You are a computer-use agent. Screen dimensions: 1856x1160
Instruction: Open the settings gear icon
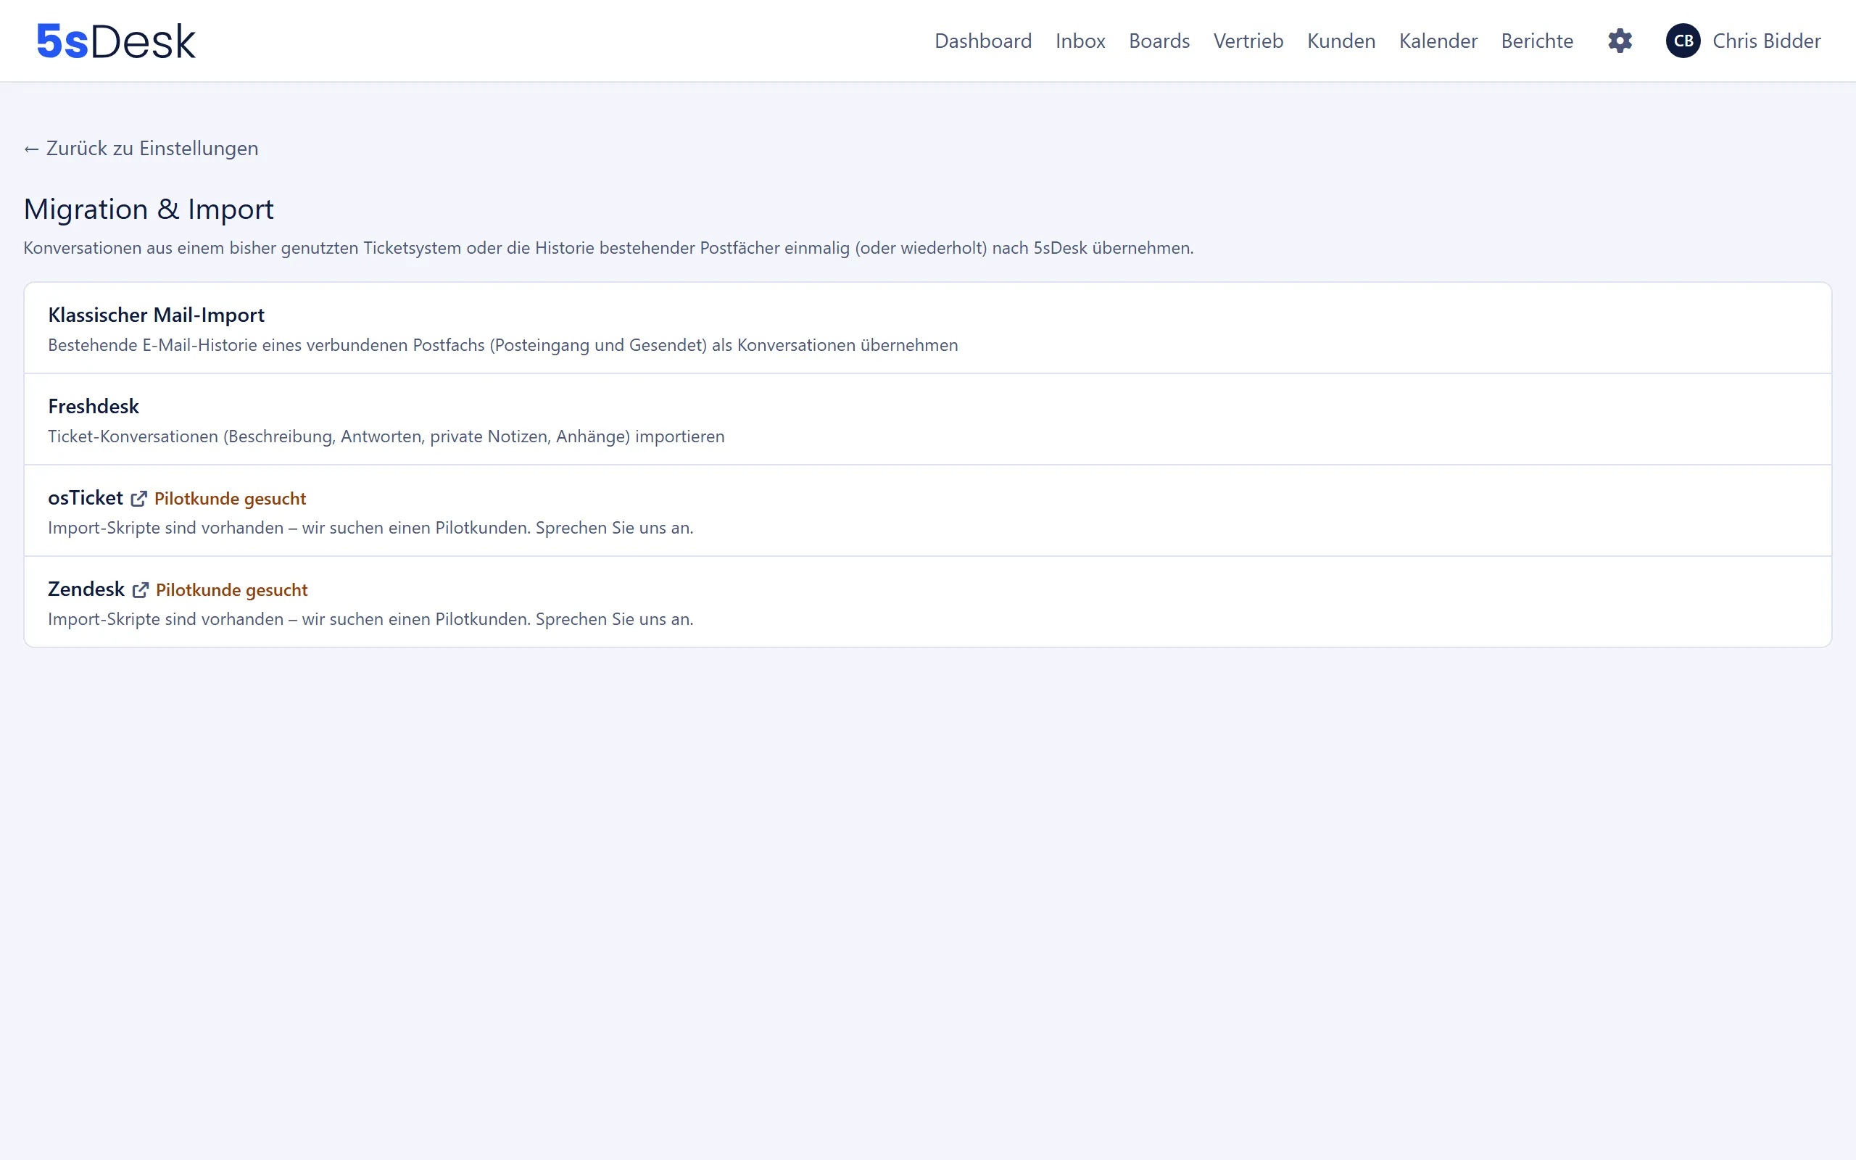point(1620,41)
